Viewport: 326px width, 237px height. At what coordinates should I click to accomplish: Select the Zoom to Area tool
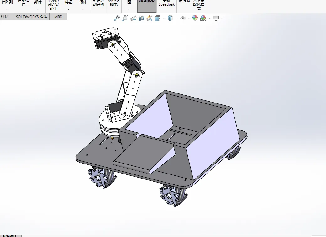pos(125,18)
